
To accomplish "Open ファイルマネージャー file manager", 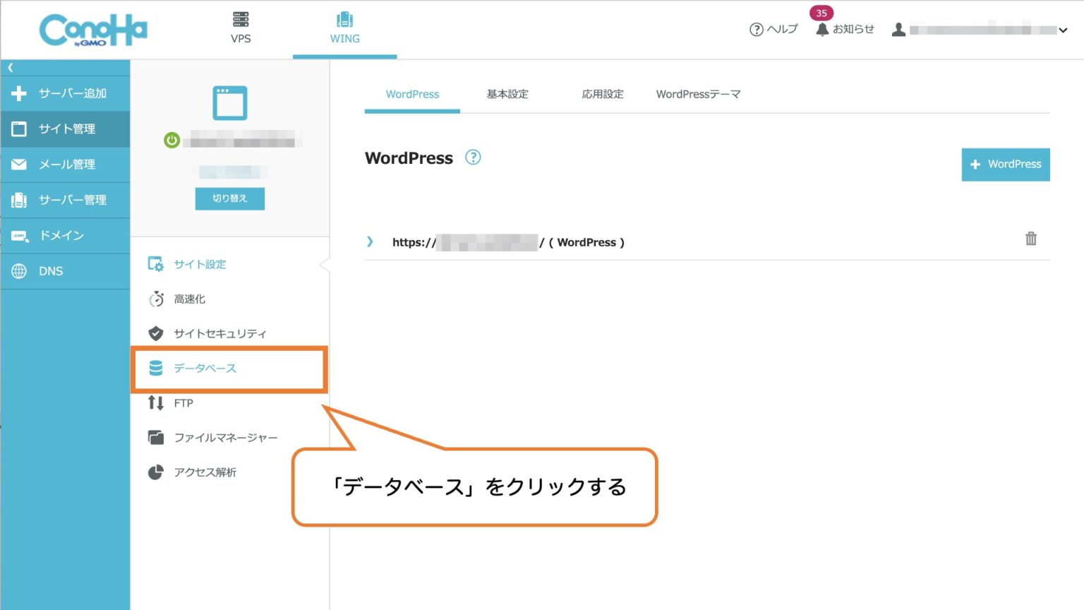I will click(x=226, y=437).
